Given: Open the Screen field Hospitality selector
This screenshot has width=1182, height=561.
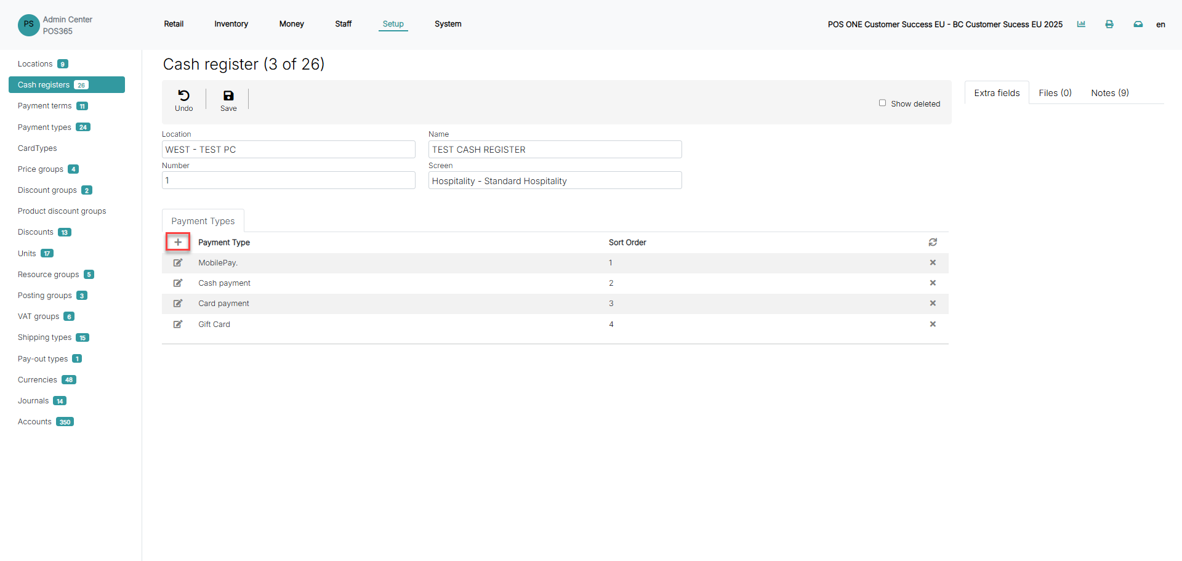Looking at the screenshot, I should coord(555,180).
